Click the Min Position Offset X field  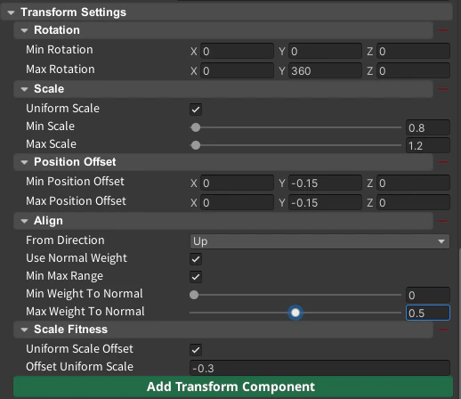237,183
